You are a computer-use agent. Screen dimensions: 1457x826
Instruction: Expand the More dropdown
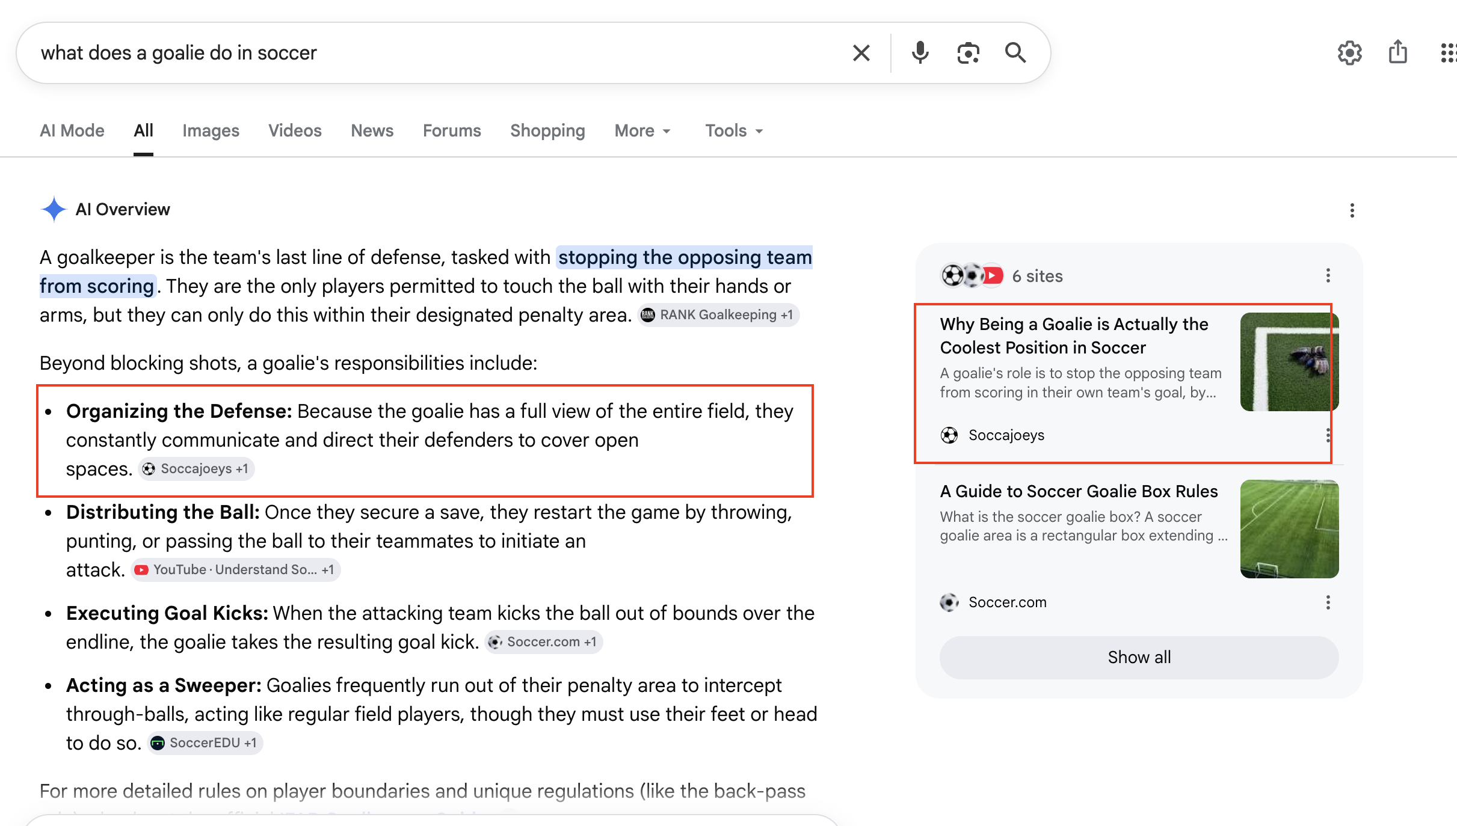click(x=642, y=130)
